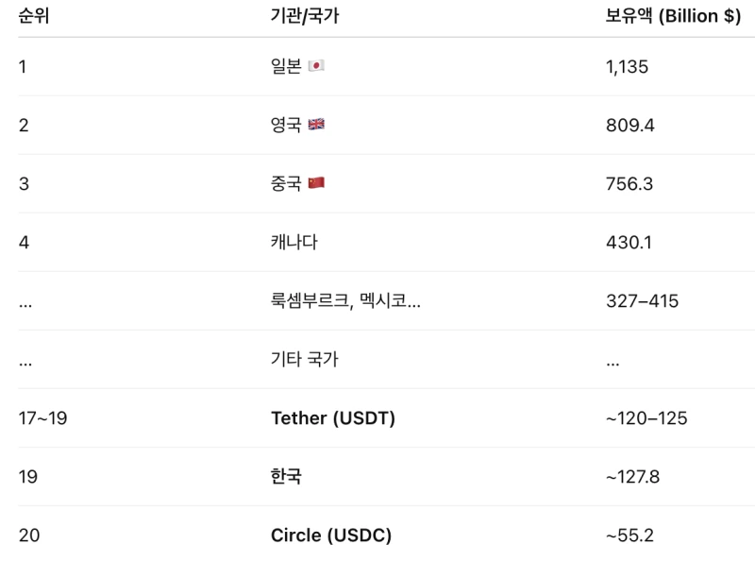Viewport: 755px width, 561px height.
Task: Select the 327–415 range value
Action: [x=643, y=301]
